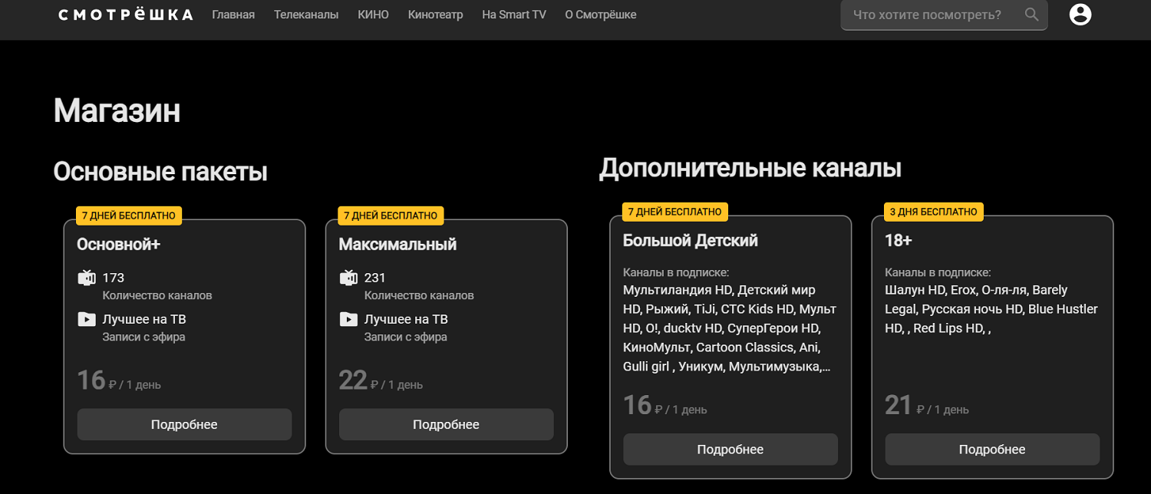Click TV icon in Основной+ card

click(x=87, y=278)
